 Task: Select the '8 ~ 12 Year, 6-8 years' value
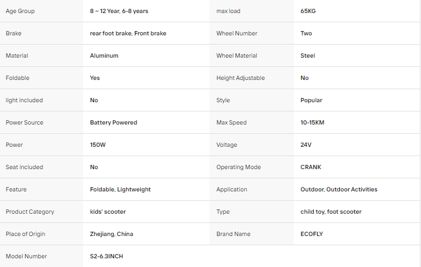coord(119,11)
